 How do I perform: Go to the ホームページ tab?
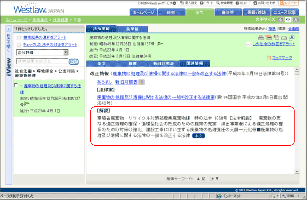click(143, 13)
